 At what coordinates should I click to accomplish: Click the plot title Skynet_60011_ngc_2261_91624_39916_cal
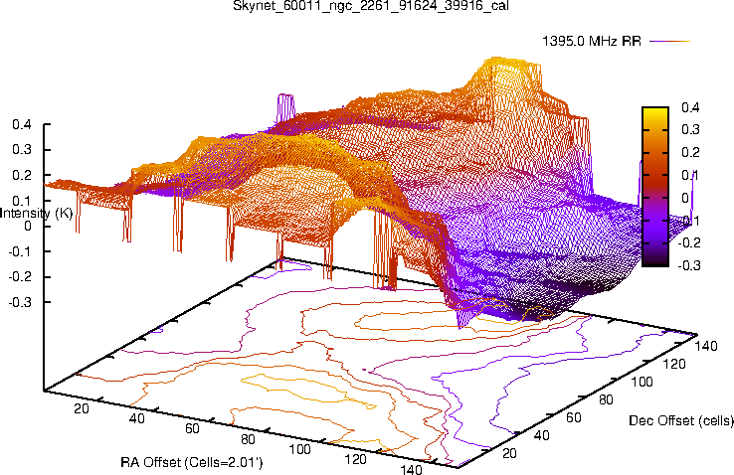(371, 6)
